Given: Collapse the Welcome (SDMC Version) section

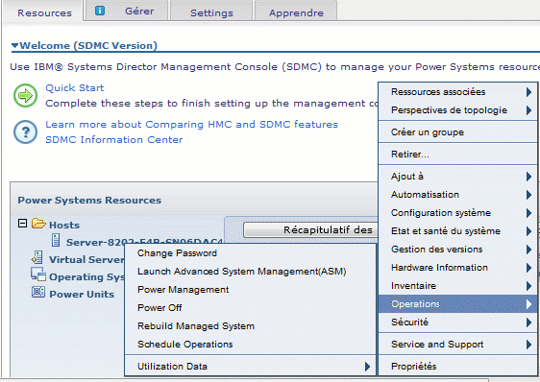Looking at the screenshot, I should (x=14, y=45).
